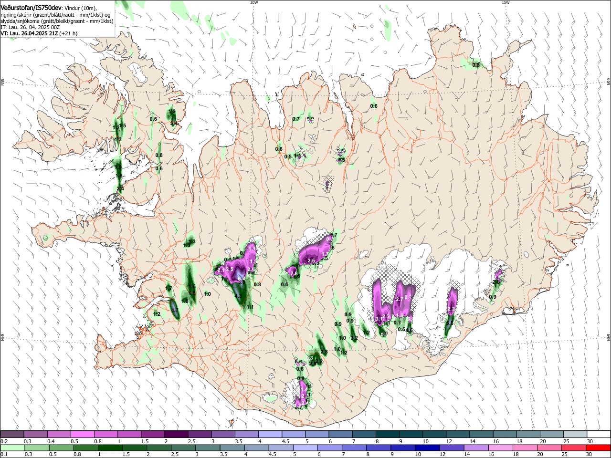This screenshot has width=611, height=458.
Task: Pick the navy blue rain-scale swatch
Action: (427, 448)
